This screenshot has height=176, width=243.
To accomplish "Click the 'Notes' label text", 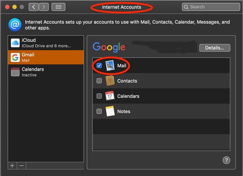I will point(123,111).
